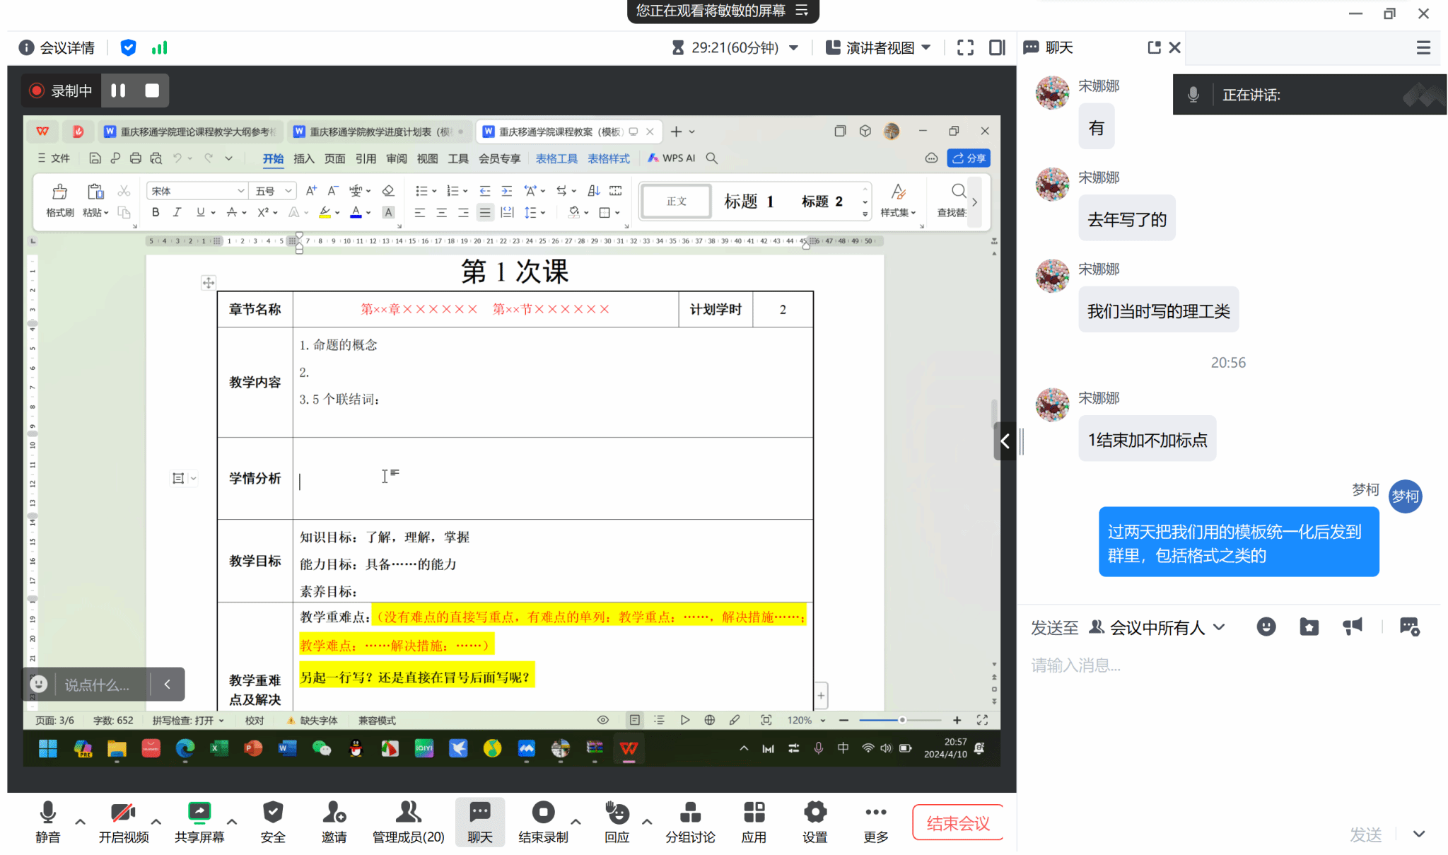Click the send file folder icon

[x=1309, y=627]
